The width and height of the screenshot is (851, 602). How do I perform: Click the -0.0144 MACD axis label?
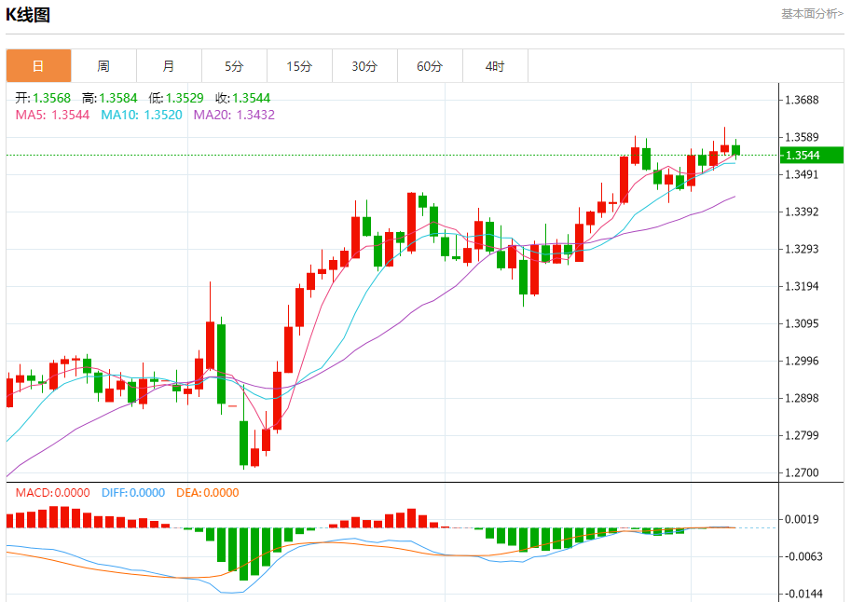pyautogui.click(x=803, y=594)
